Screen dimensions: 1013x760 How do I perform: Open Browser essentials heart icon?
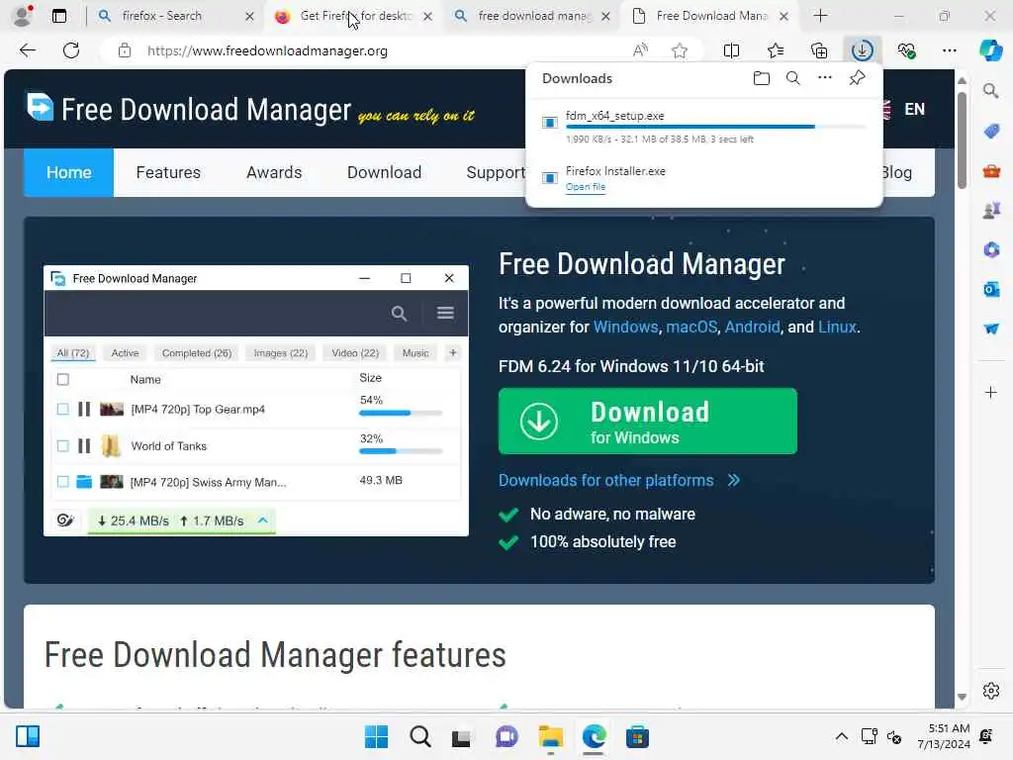906,50
